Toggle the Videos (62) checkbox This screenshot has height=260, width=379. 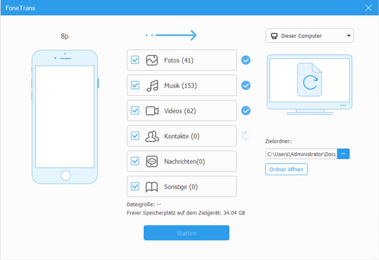click(x=135, y=111)
